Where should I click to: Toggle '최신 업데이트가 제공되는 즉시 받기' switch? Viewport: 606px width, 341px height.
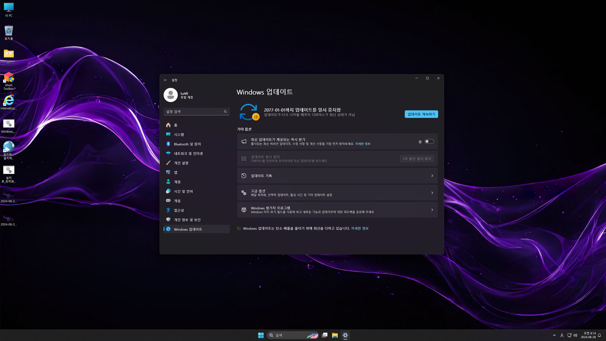click(x=429, y=142)
